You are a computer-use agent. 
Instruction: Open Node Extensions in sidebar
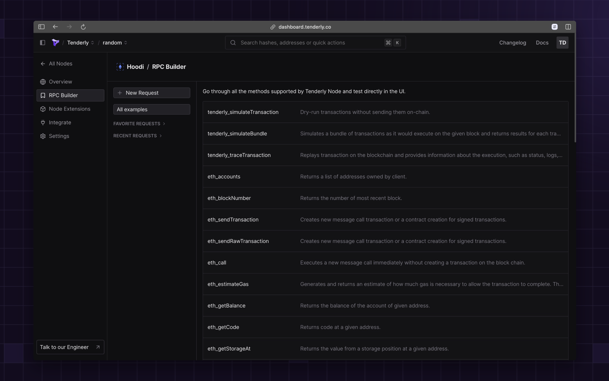[x=69, y=109]
